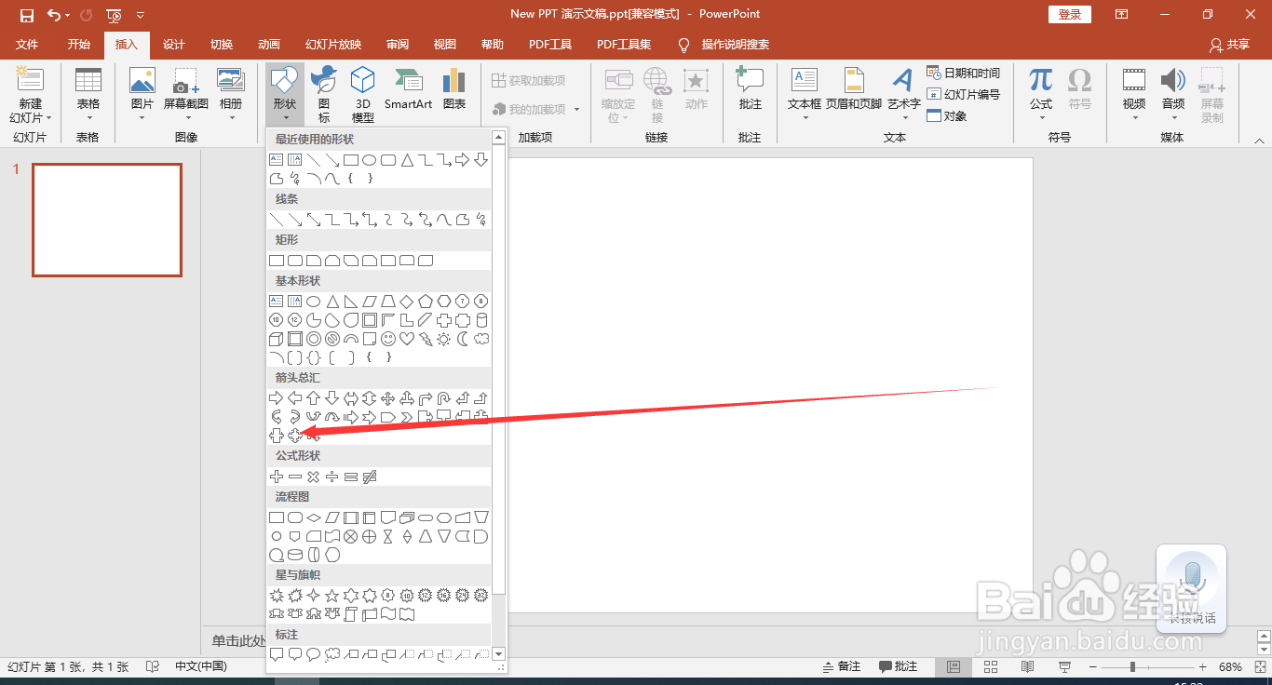Toggle the comments pane (批注) in status bar
Image resolution: width=1272 pixels, height=685 pixels.
click(x=899, y=667)
